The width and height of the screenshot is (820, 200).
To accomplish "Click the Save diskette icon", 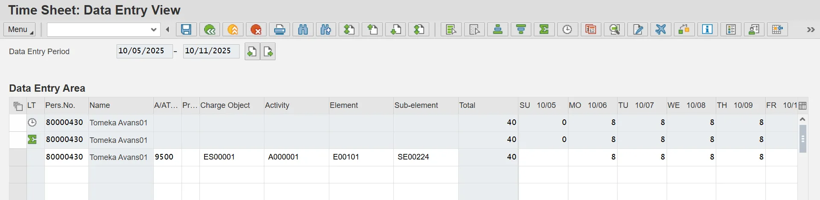I will click(x=186, y=29).
